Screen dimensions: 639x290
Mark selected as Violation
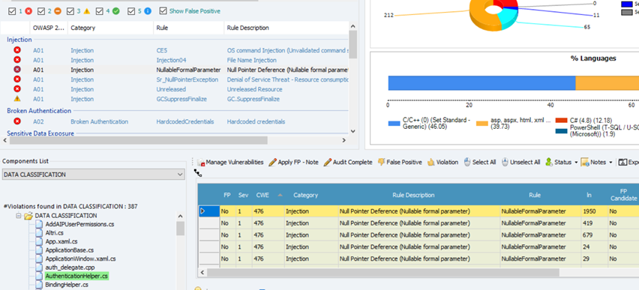coord(442,162)
